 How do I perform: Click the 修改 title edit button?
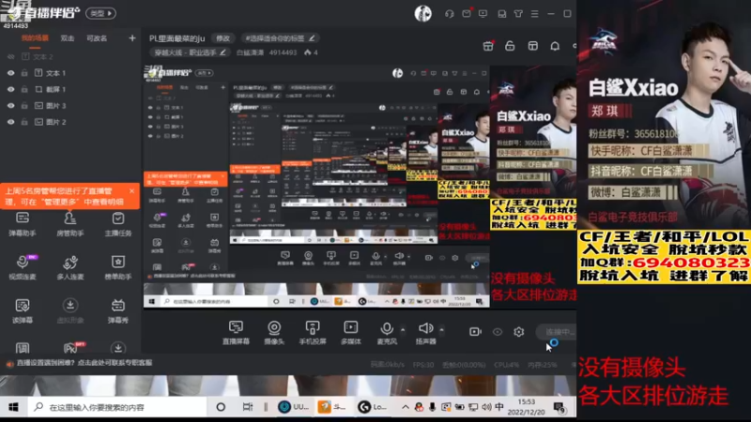[222, 38]
